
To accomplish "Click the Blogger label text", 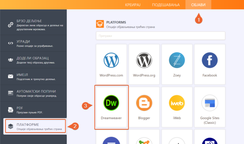I will [x=144, y=118].
